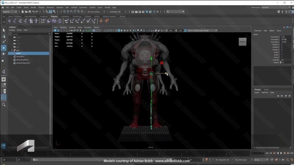Activate the Scale tool in the toolbox

(3, 60)
